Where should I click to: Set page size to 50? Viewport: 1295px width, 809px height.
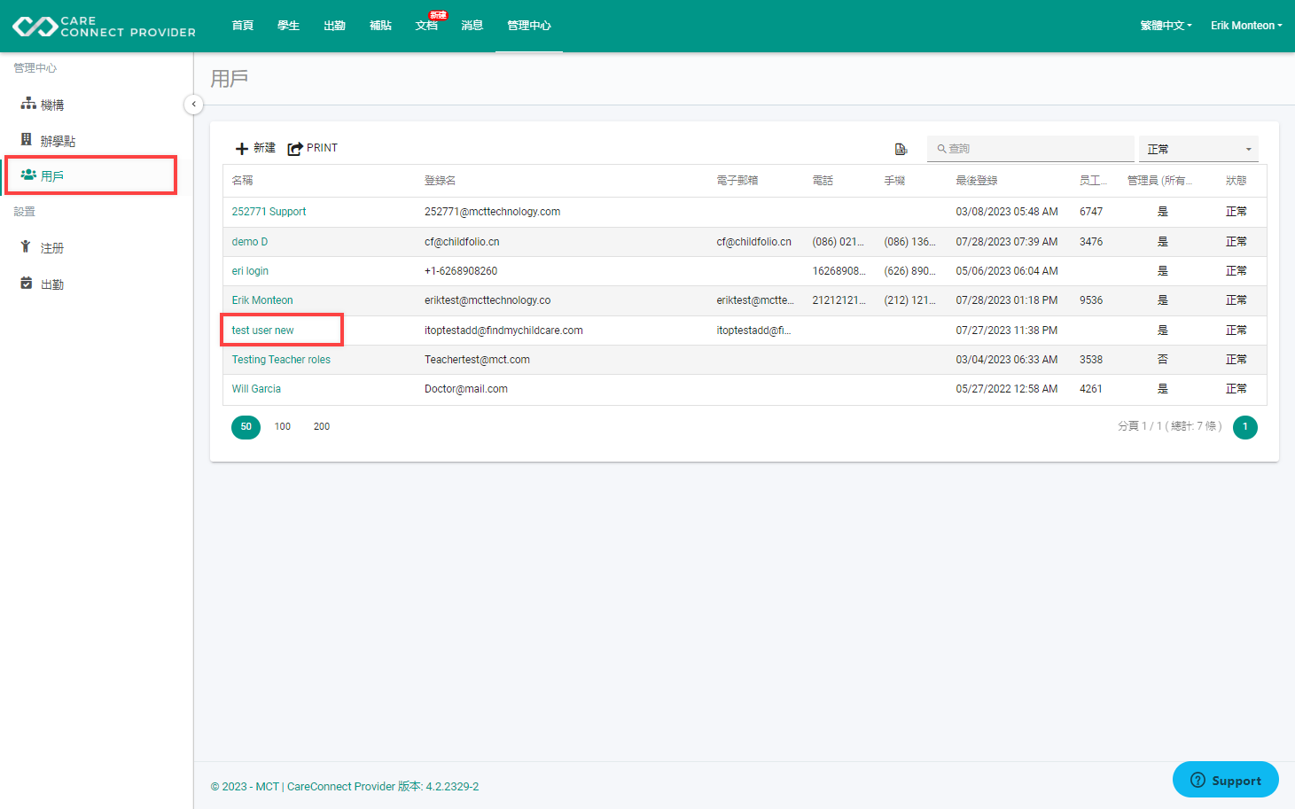(246, 427)
